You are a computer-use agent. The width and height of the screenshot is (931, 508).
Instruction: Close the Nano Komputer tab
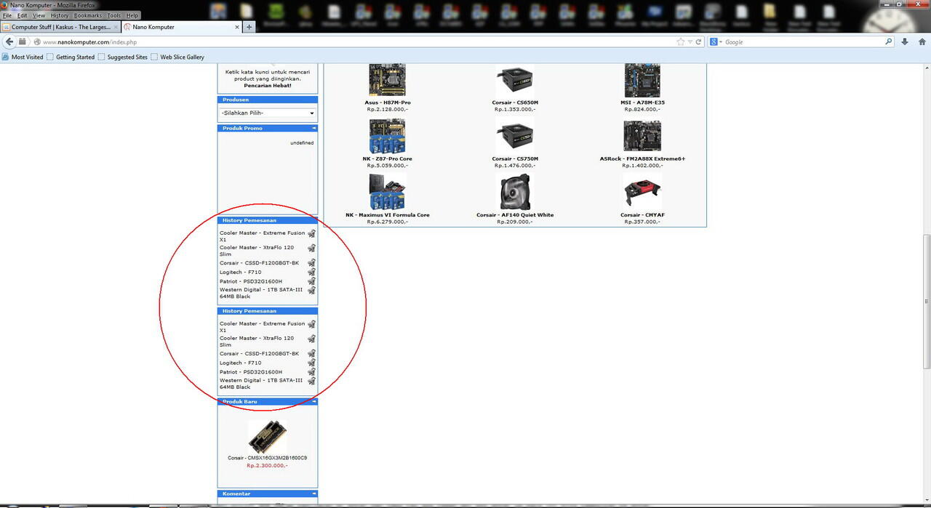click(x=236, y=27)
